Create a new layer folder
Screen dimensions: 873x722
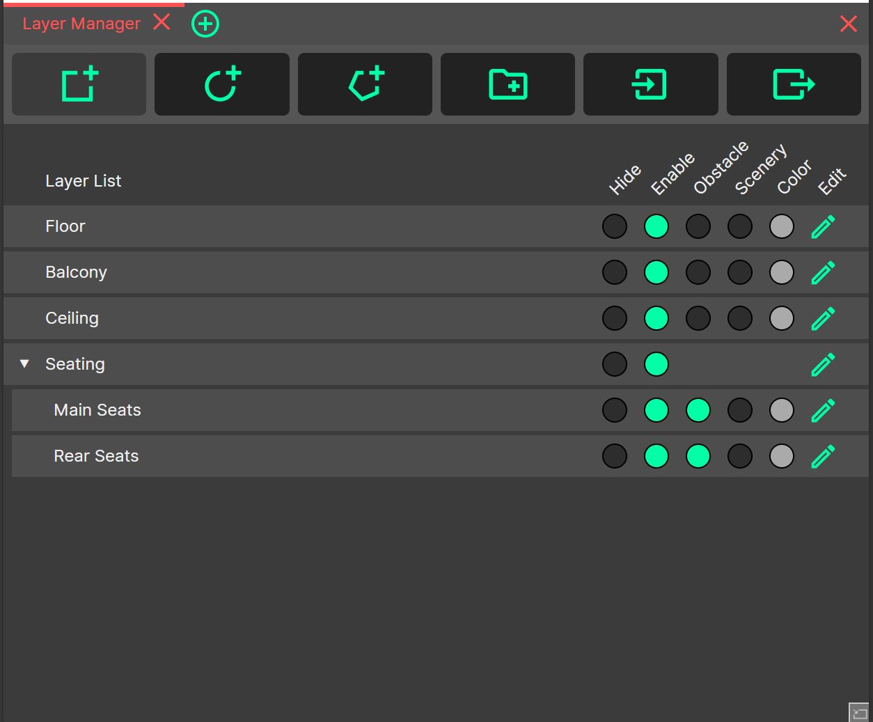[x=507, y=84]
